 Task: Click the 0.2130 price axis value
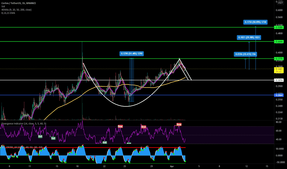(x=279, y=119)
